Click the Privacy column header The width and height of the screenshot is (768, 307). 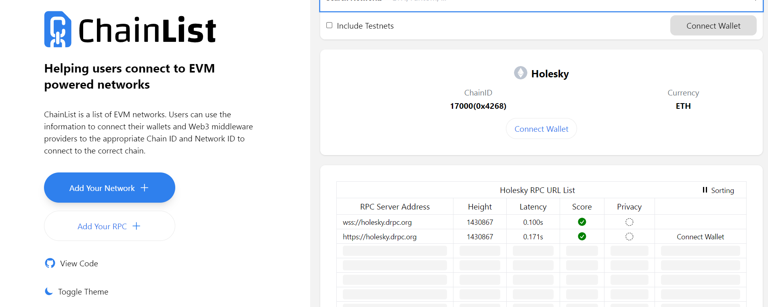629,207
